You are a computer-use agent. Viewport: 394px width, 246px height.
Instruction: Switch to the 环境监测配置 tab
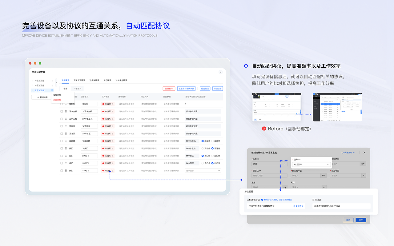[79, 81]
